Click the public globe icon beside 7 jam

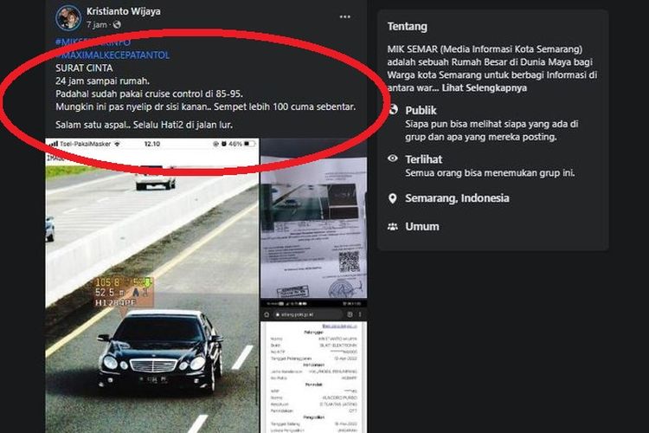pyautogui.click(x=117, y=25)
